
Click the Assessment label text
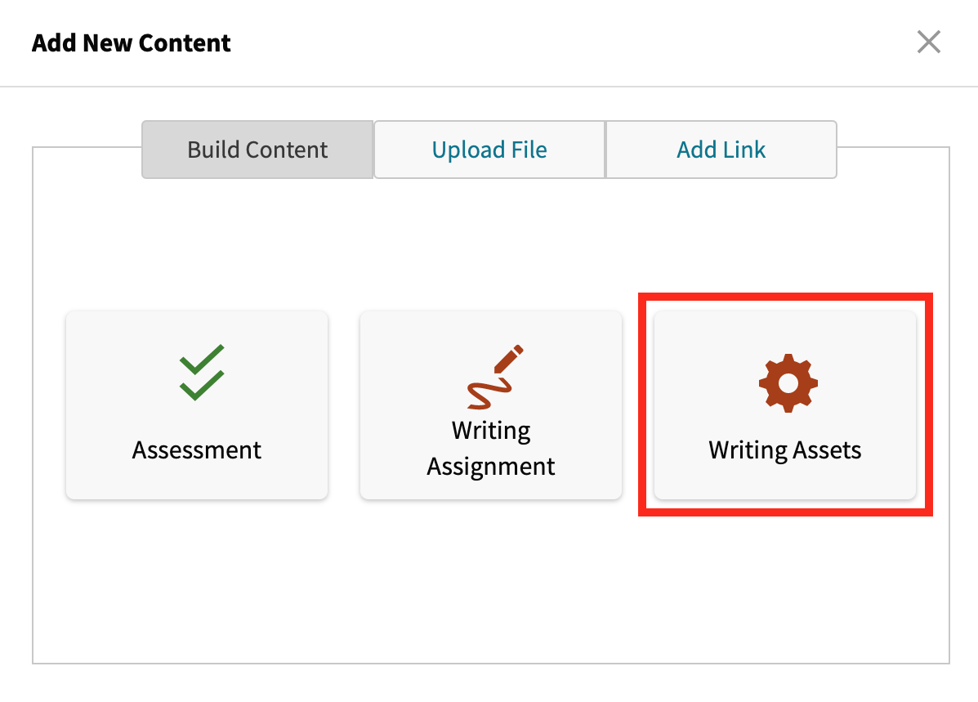click(x=196, y=449)
